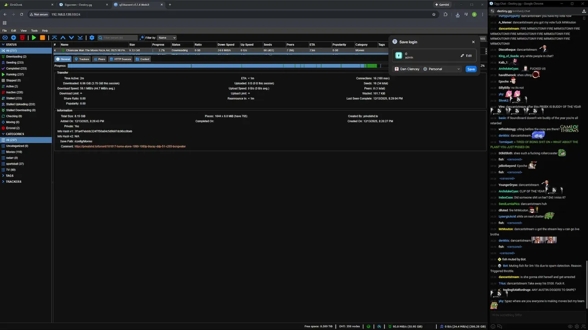Expand the TRACKERS filter section
Image resolution: width=588 pixels, height=330 pixels.
3,181
